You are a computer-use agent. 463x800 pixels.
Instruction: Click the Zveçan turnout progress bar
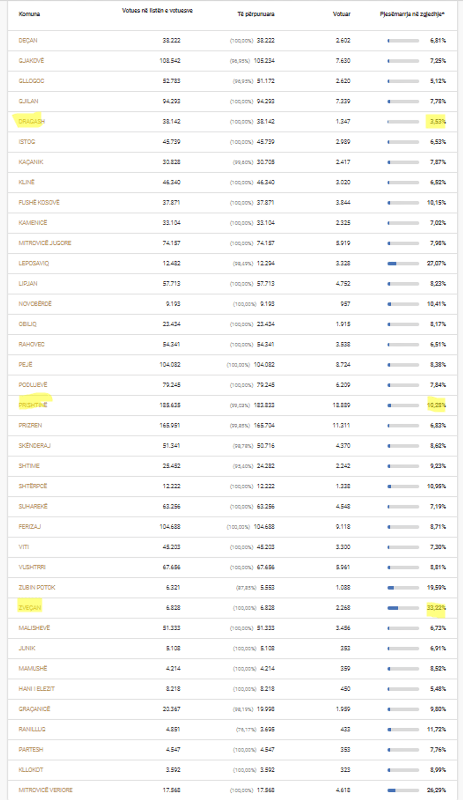[403, 608]
